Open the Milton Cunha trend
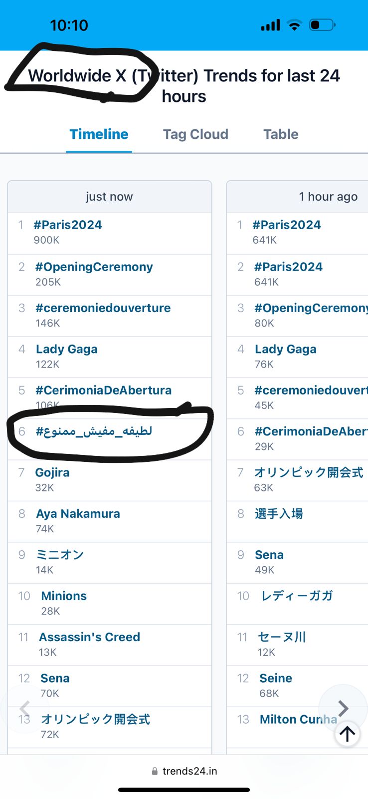 pos(298,719)
